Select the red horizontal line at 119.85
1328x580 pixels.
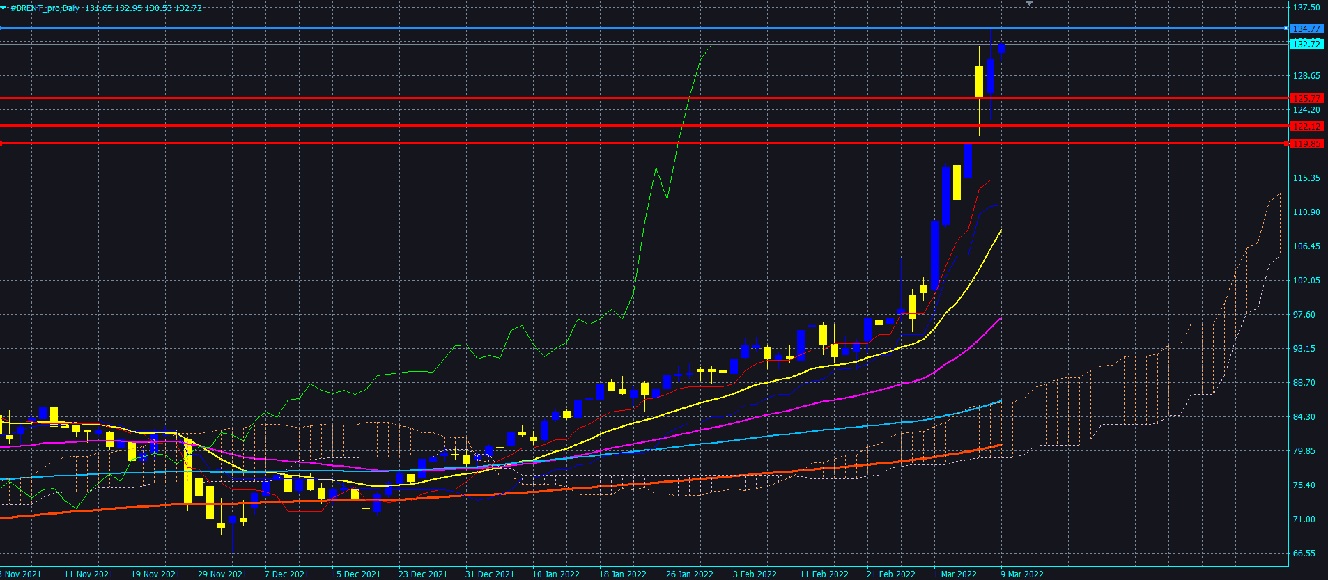(644, 143)
